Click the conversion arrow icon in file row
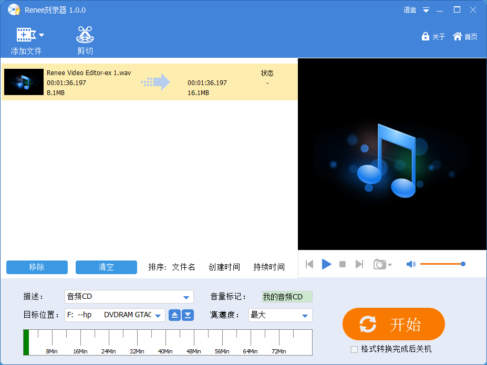The height and width of the screenshot is (365, 487). click(x=156, y=82)
